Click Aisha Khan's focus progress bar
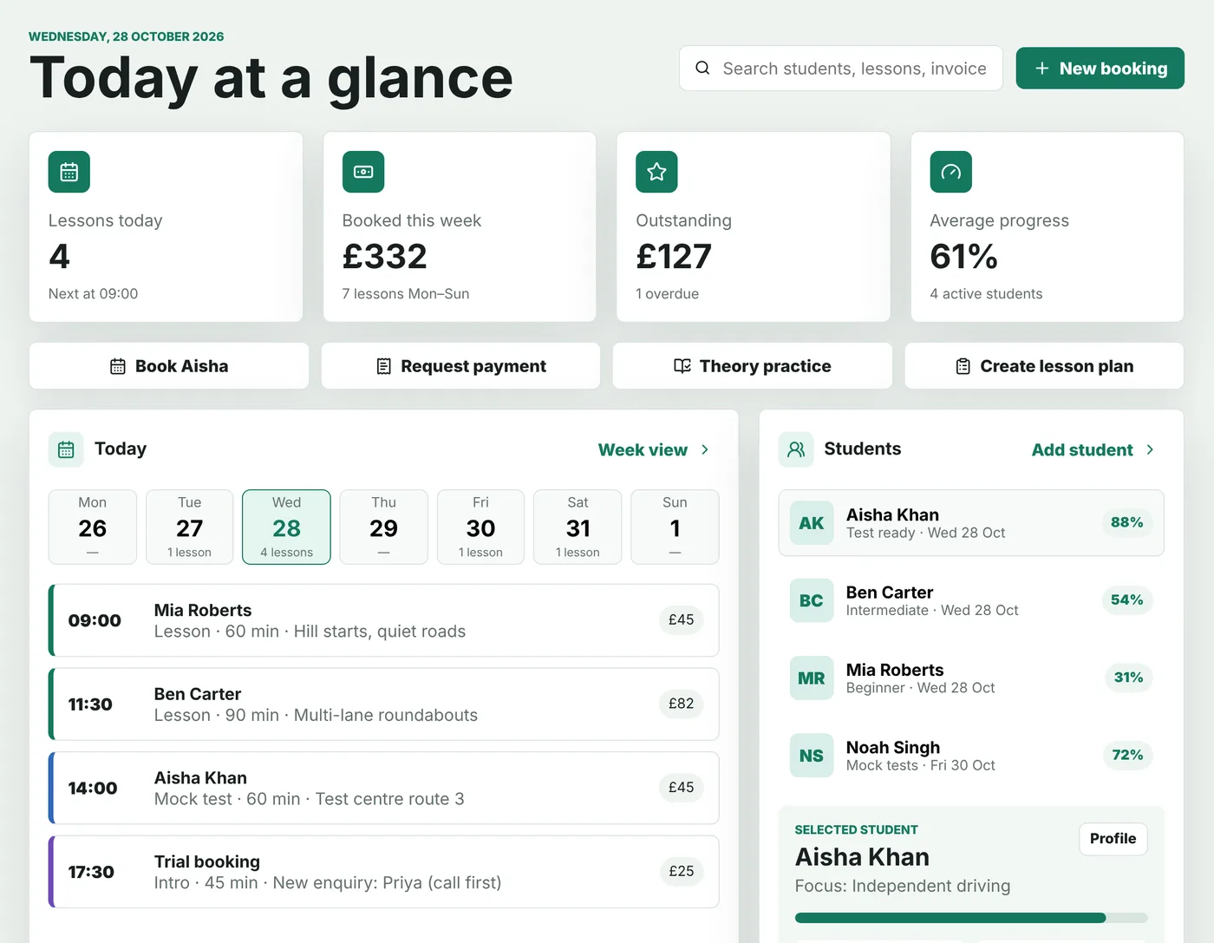 [971, 918]
